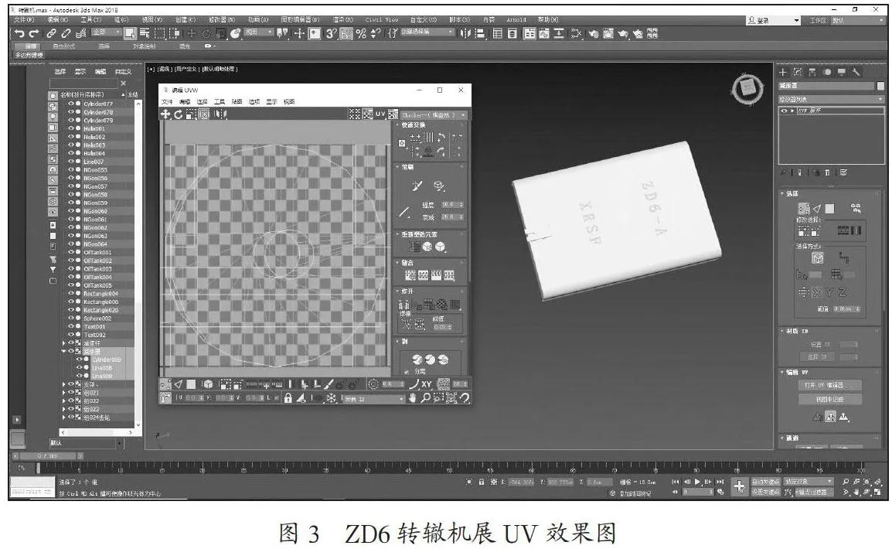892x549 pixels.
Task: Switch to the 自由形式 ribbon tab
Action: (x=63, y=46)
